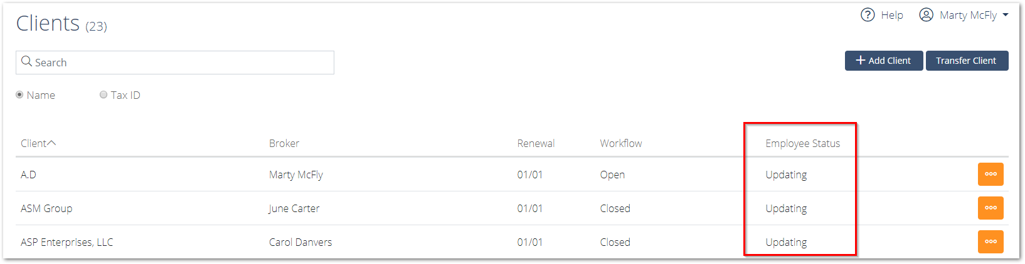1025x264 pixels.
Task: Click the Add Client button
Action: 884,61
